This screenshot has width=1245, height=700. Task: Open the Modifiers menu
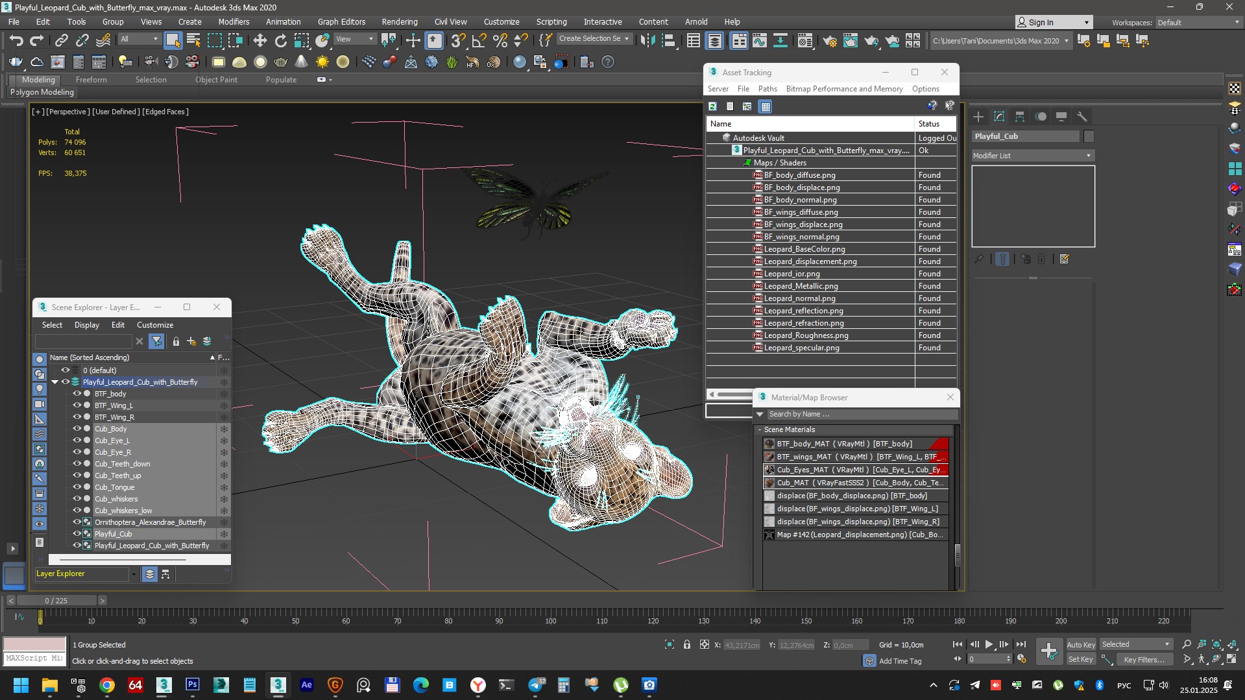click(x=234, y=21)
